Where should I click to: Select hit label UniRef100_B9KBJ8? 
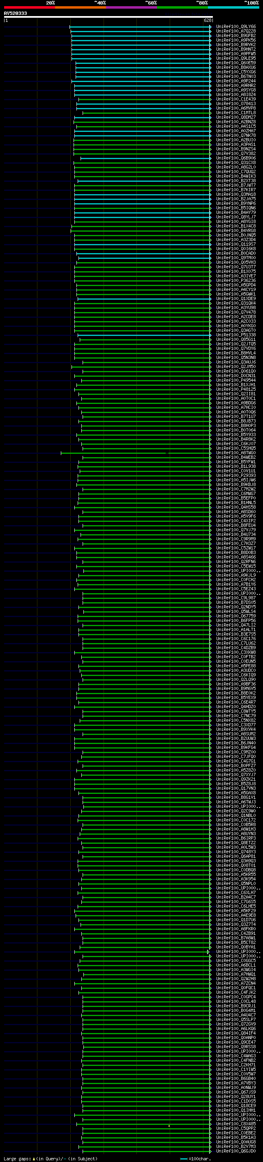pos(235,484)
